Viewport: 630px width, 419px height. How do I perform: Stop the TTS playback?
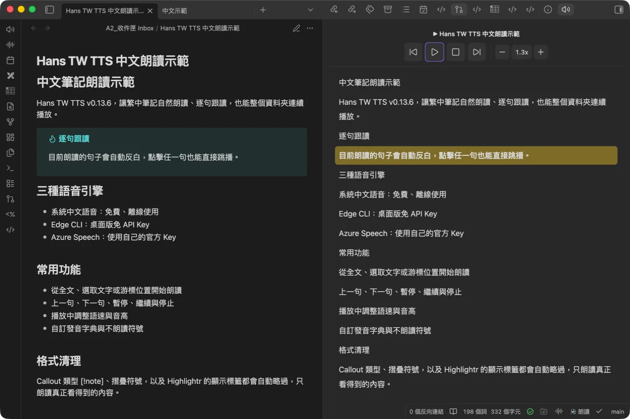point(455,52)
